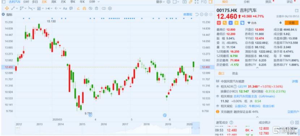Select the trend line drawing tool
300x136 pixels.
tap(13, 8)
